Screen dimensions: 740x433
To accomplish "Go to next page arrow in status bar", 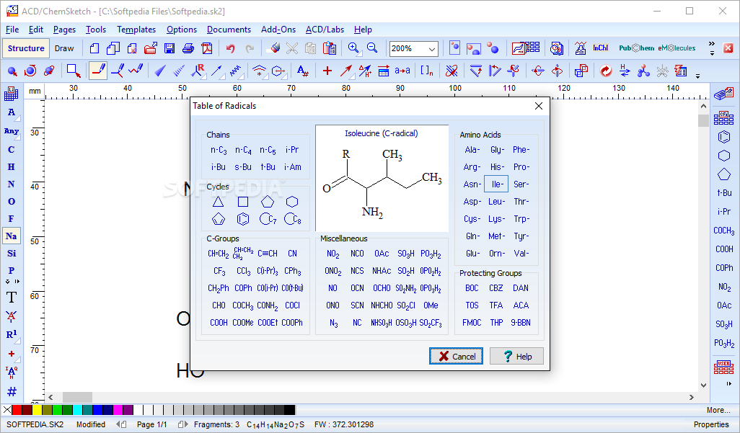I will click(x=182, y=424).
